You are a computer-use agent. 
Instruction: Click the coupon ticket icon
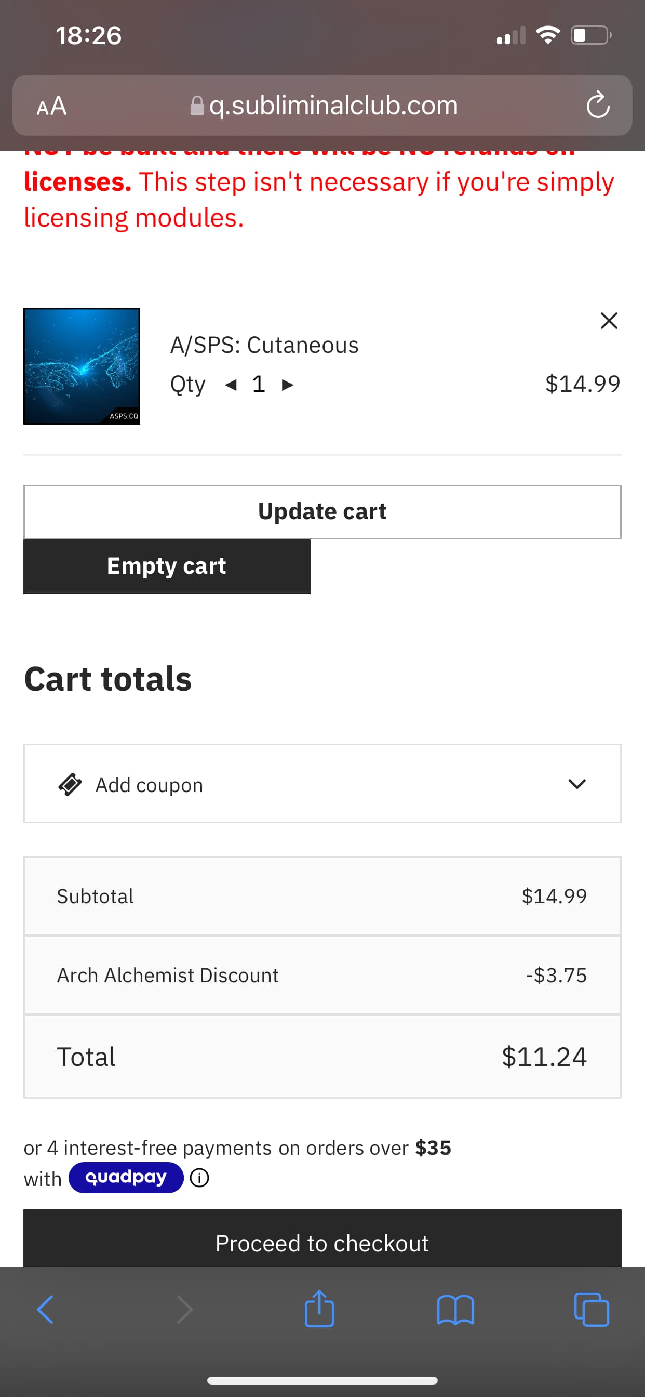[x=71, y=784]
